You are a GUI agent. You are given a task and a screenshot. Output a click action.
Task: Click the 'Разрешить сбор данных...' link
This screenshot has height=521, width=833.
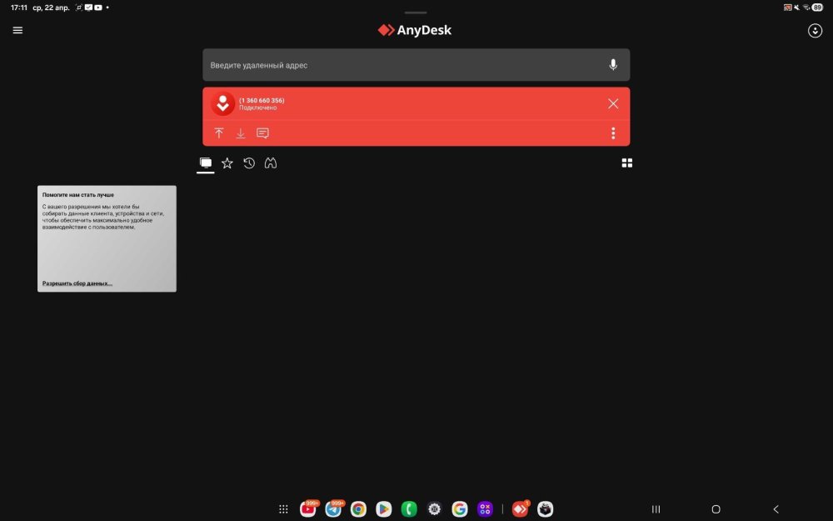pyautogui.click(x=77, y=283)
